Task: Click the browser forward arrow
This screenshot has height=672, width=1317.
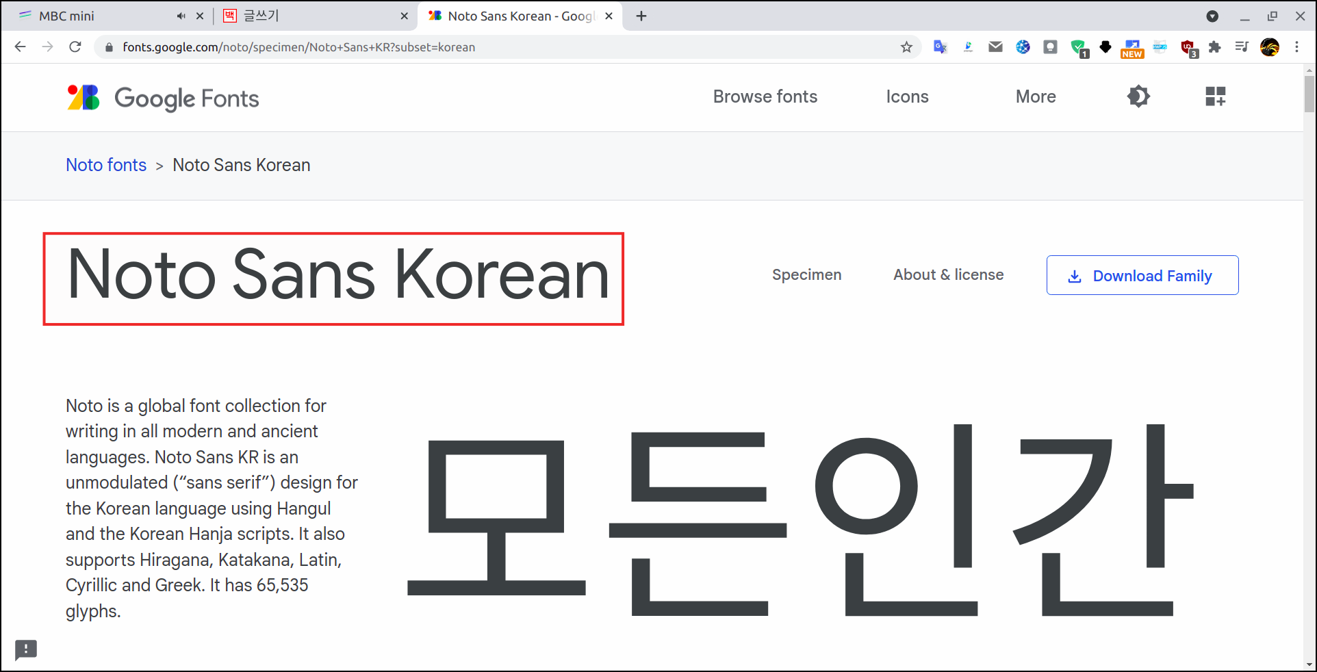Action: pos(47,47)
